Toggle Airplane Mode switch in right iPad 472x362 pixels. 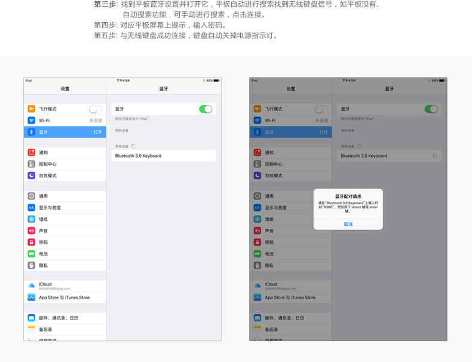coord(321,109)
